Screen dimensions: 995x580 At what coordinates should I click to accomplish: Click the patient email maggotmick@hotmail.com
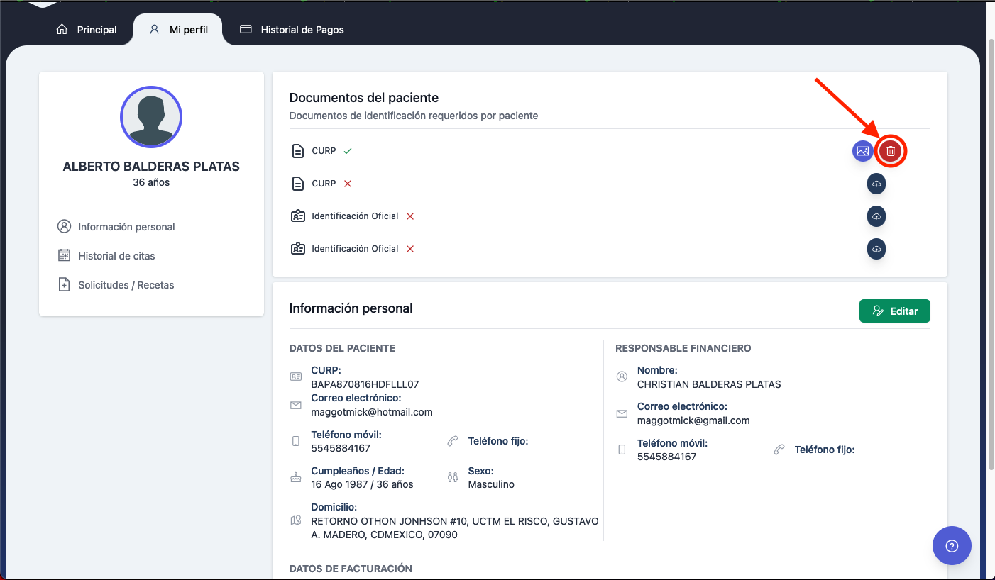371,412
